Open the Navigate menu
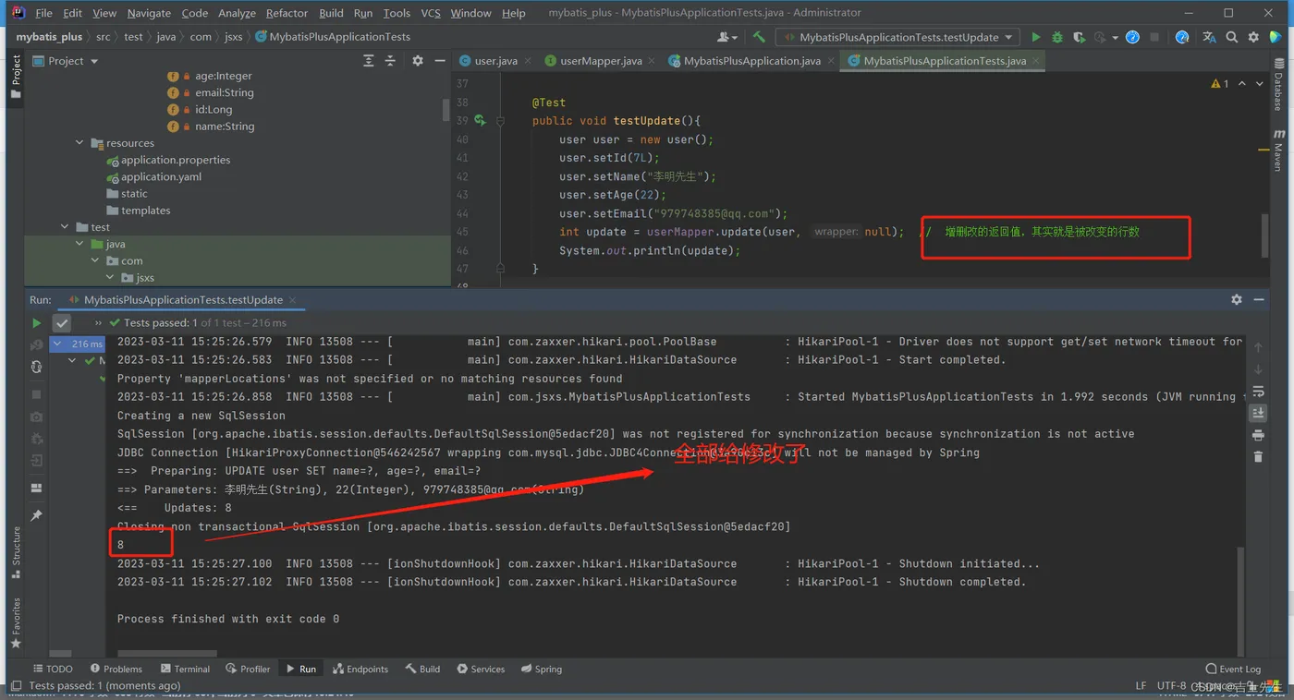 [x=149, y=13]
